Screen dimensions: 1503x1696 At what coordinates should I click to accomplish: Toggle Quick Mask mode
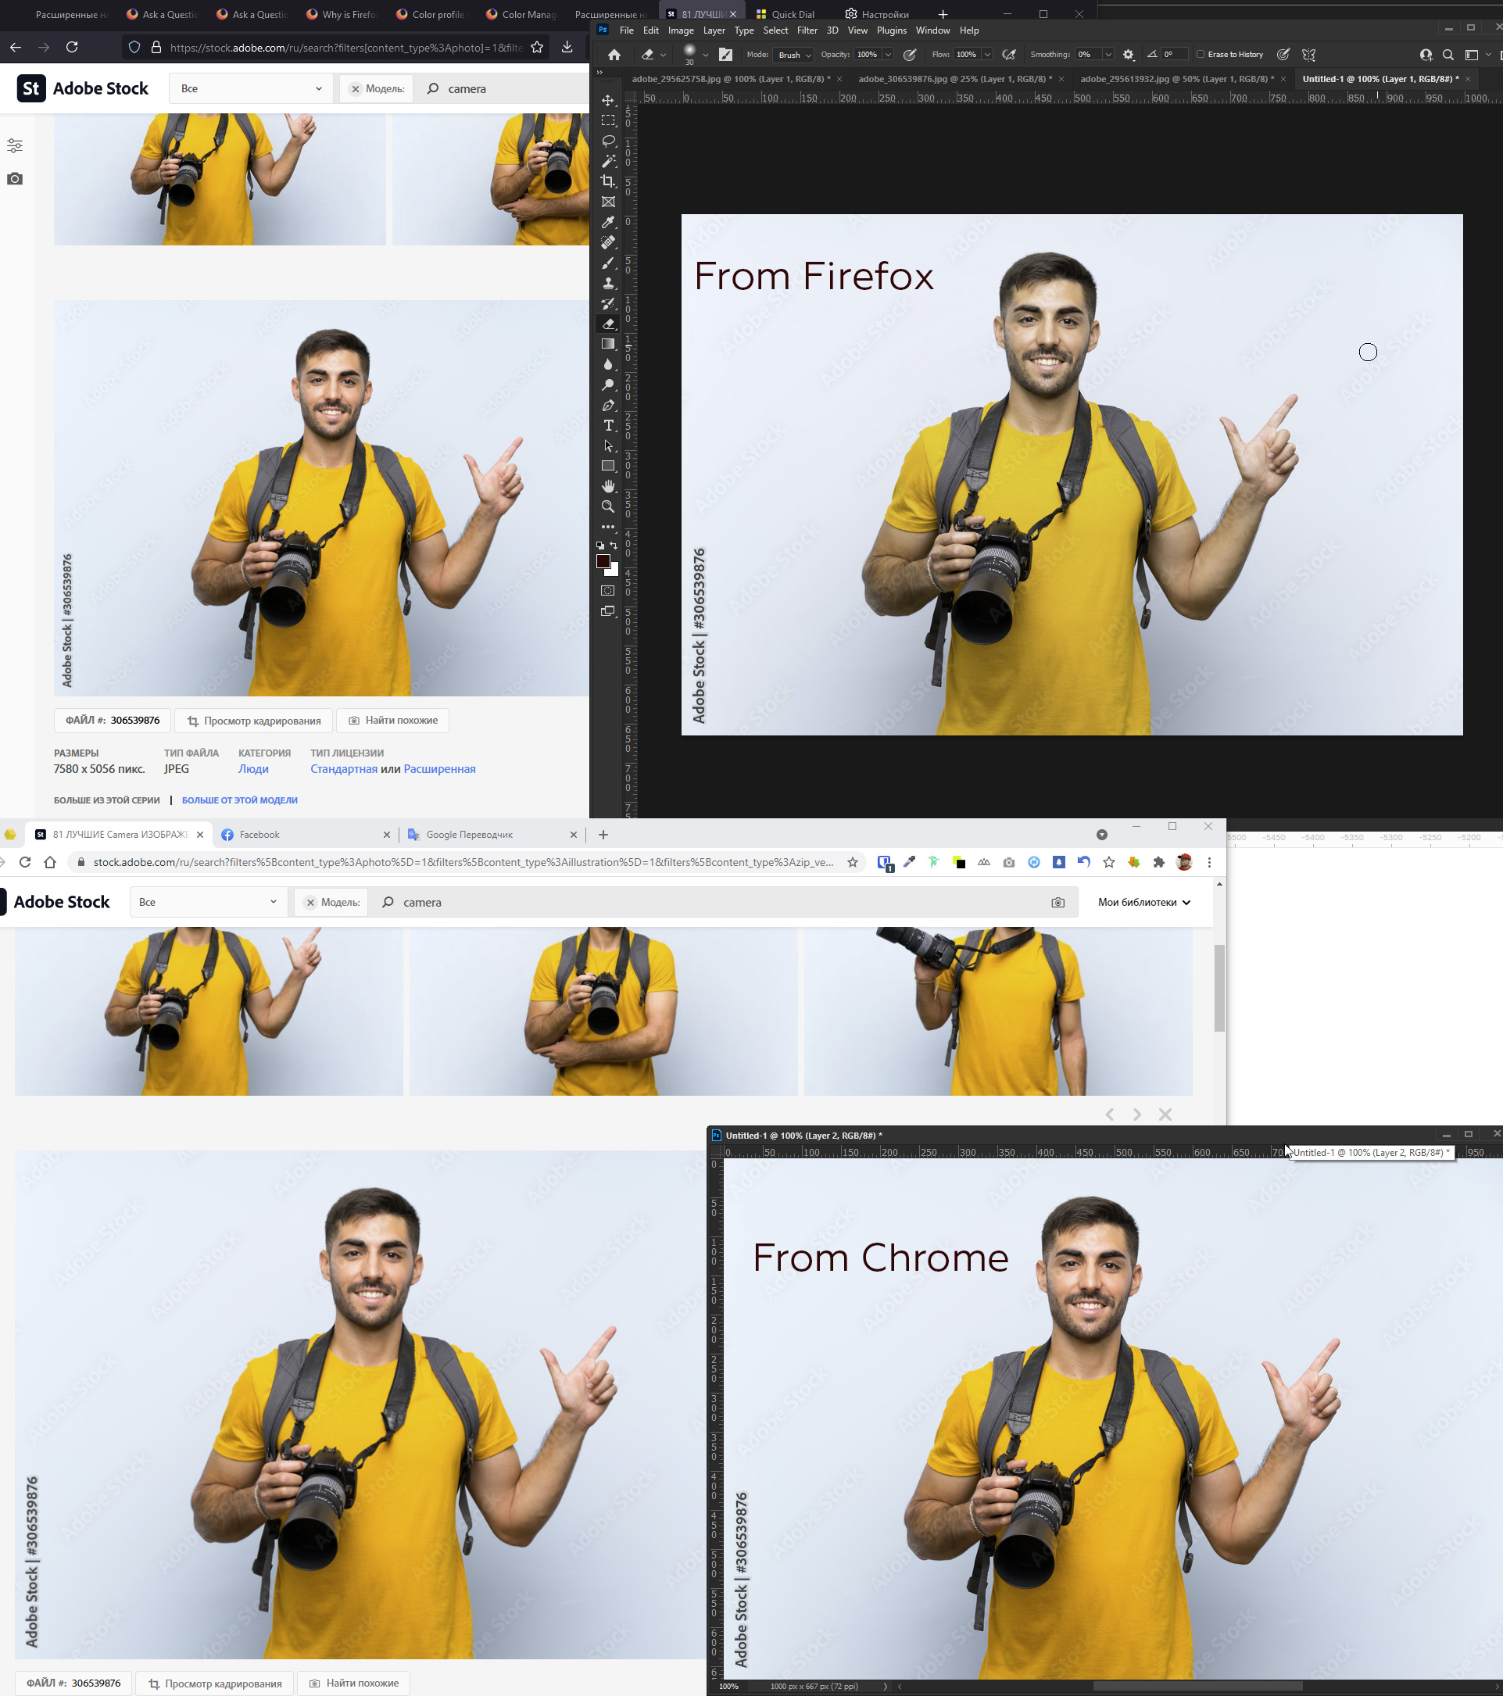(607, 591)
